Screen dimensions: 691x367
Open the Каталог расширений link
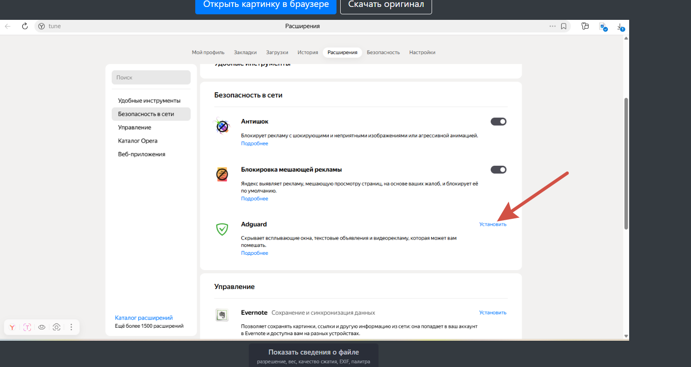144,318
